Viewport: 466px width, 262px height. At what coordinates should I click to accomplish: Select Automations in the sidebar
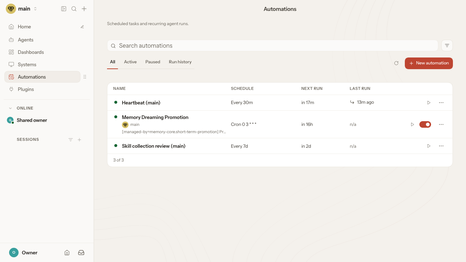[x=42, y=77]
